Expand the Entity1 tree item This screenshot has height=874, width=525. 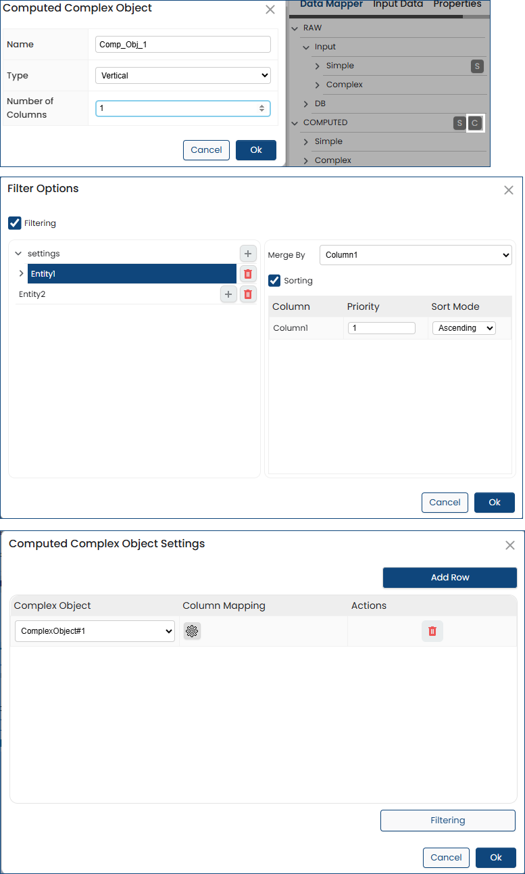coord(21,274)
